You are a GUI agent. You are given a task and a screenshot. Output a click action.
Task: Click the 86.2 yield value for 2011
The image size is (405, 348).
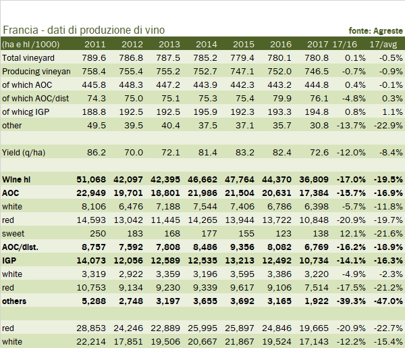[99, 155]
